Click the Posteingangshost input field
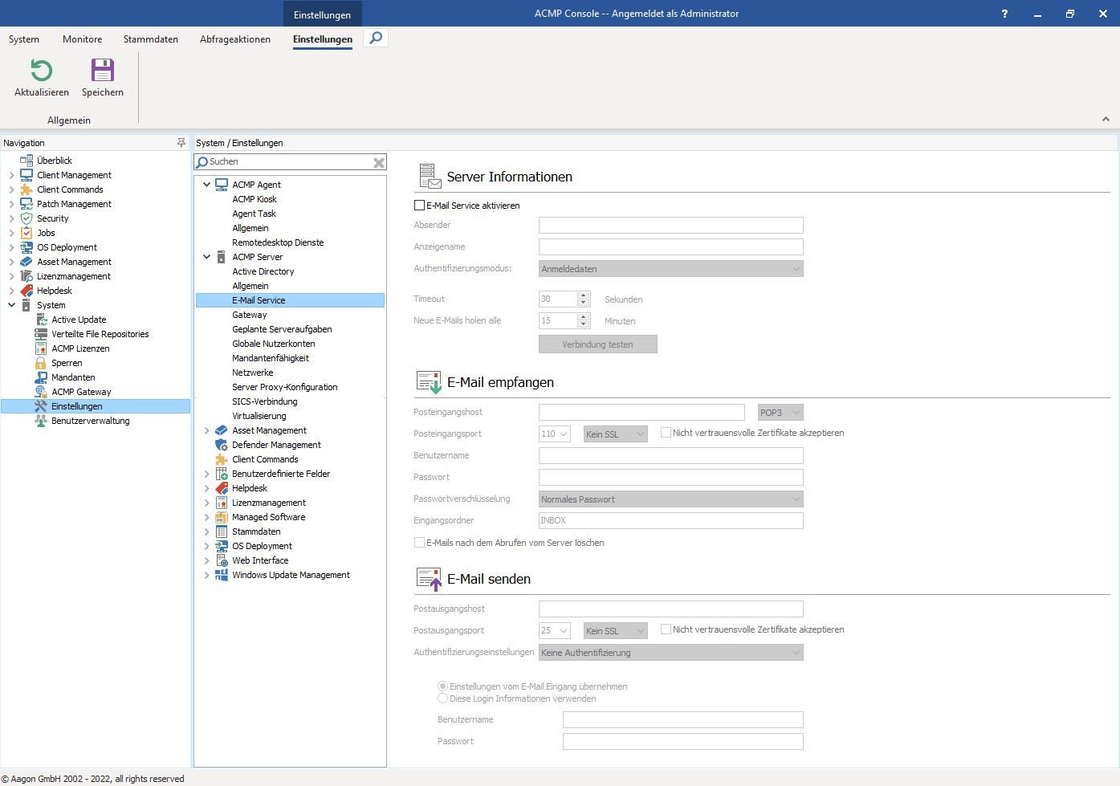This screenshot has height=786, width=1120. coord(642,413)
